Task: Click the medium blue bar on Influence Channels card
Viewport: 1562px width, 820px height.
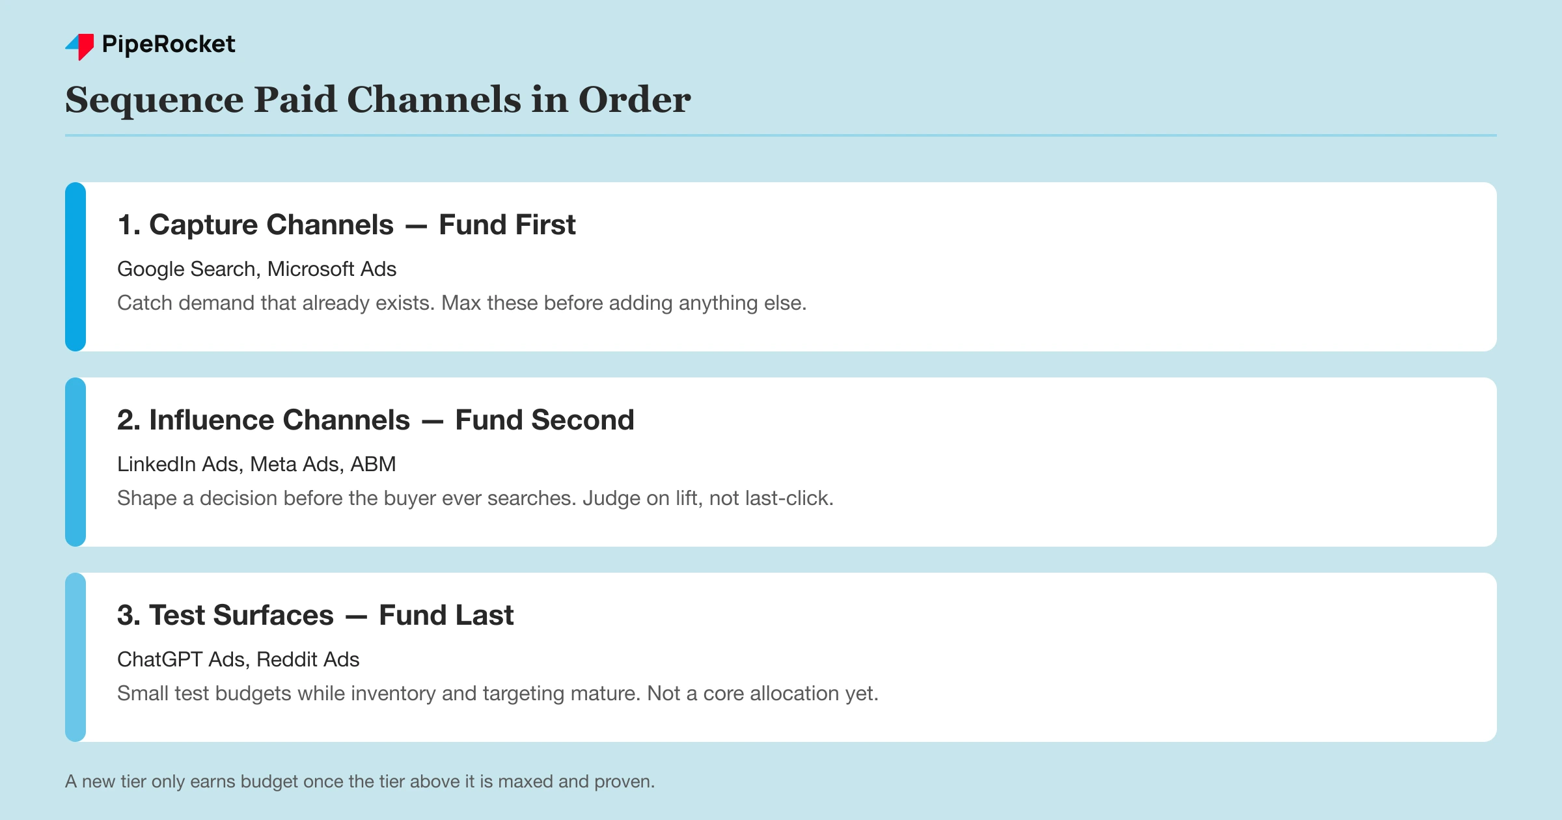Action: 75,462
